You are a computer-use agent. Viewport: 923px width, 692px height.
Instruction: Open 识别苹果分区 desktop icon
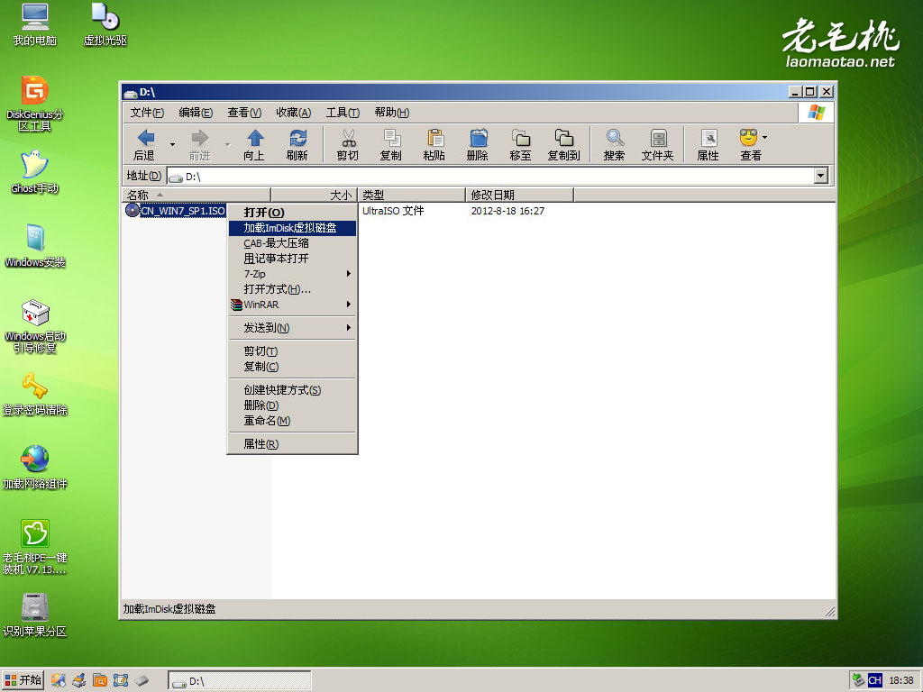[x=35, y=615]
